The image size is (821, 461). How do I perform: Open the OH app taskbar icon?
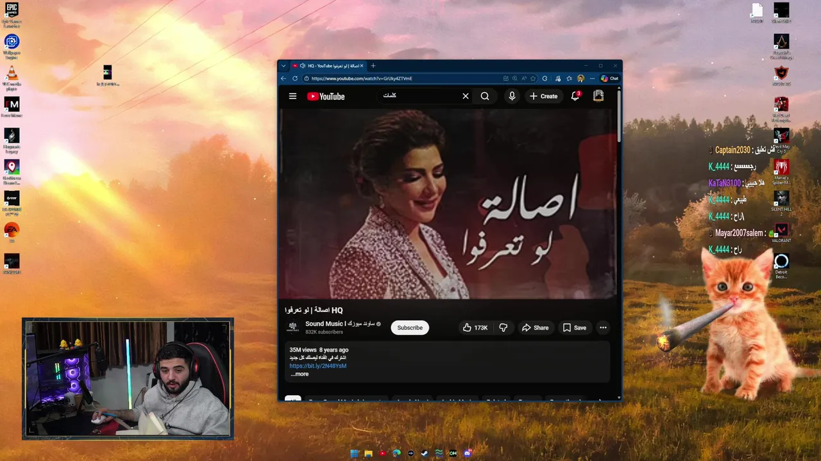click(x=453, y=453)
